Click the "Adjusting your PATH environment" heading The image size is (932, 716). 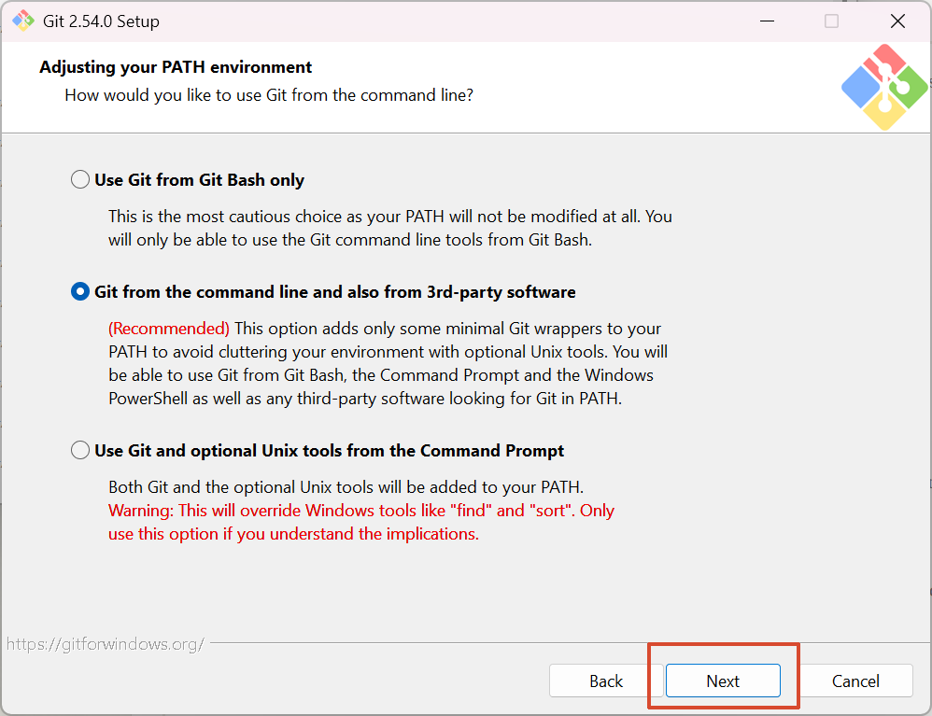(176, 67)
